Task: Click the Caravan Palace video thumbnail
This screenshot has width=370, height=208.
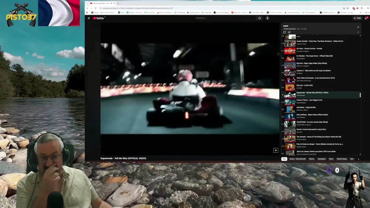Action: point(290,102)
